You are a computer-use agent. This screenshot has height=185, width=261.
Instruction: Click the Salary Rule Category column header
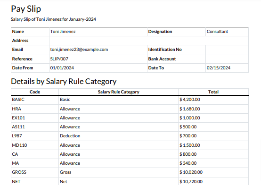[x=119, y=92]
